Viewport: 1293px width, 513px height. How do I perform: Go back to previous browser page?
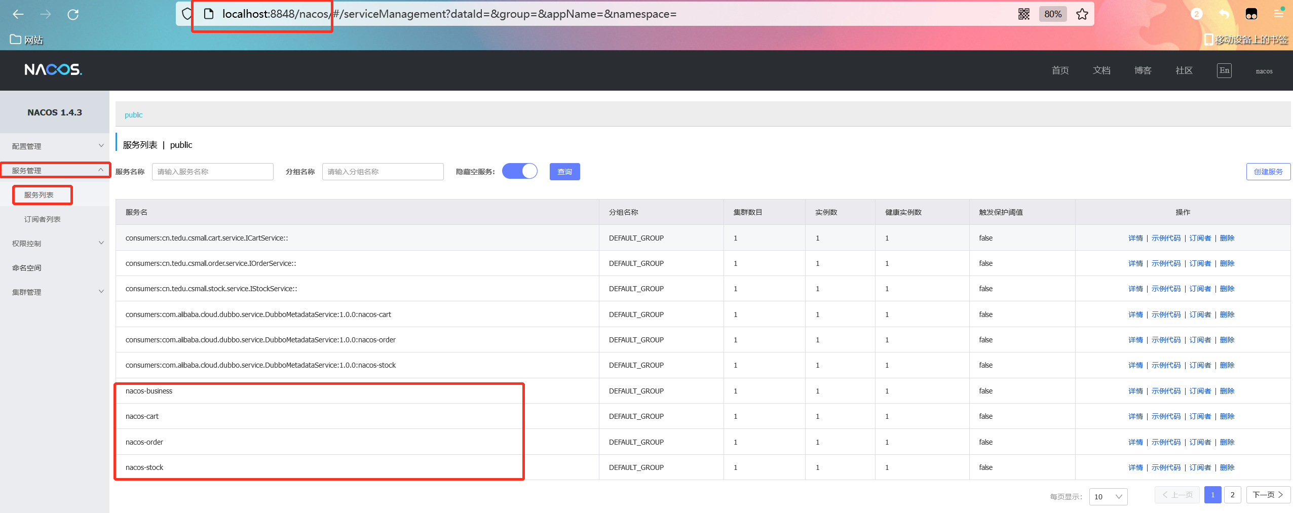point(18,14)
